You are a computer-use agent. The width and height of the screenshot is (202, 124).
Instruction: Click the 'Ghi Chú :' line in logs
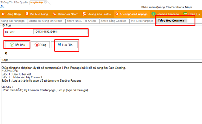pos(7,87)
